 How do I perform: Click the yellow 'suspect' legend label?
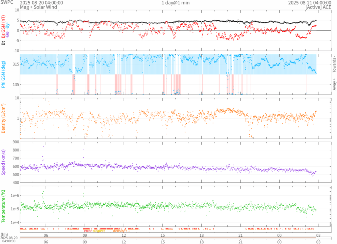(99, 231)
